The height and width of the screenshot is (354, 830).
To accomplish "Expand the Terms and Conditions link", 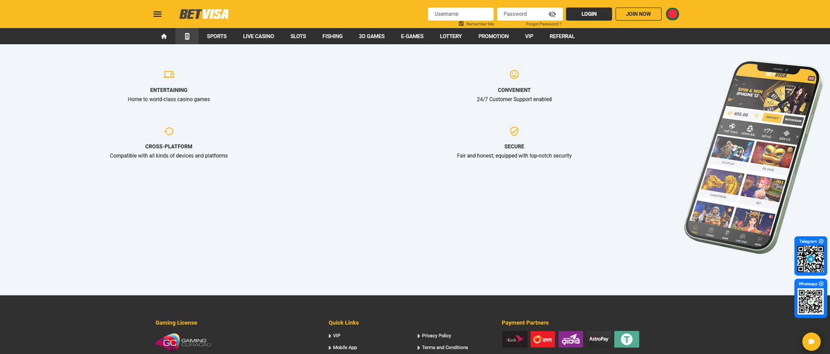I will [x=444, y=347].
